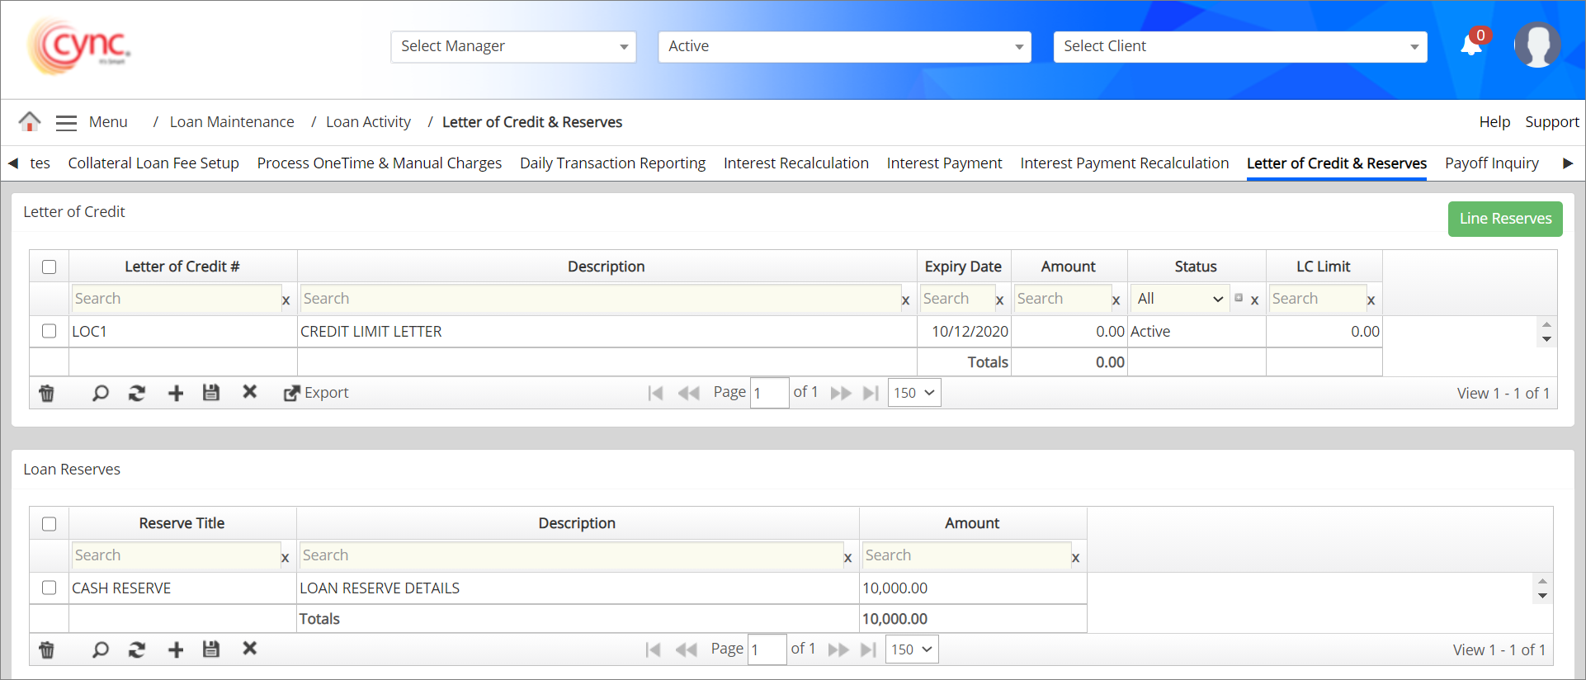1586x680 pixels.
Task: Delete selected Letter of Credit with trash icon
Action: pos(47,394)
